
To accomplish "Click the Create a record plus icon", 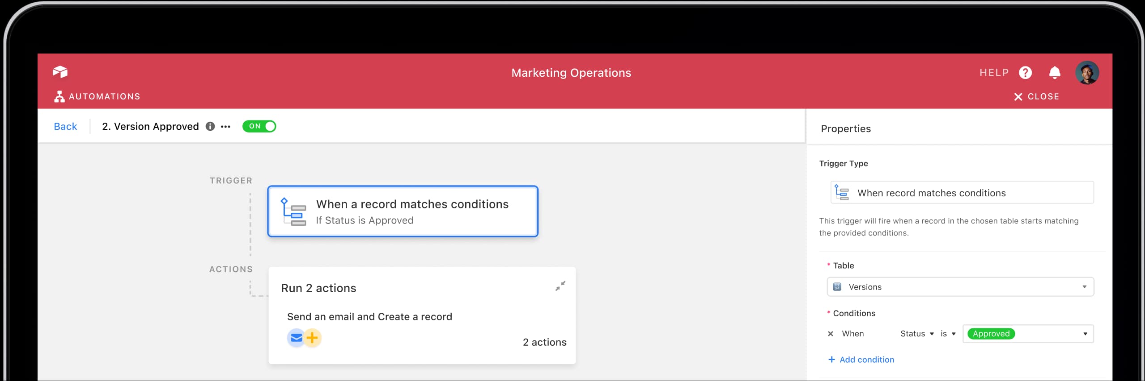I will pos(312,338).
